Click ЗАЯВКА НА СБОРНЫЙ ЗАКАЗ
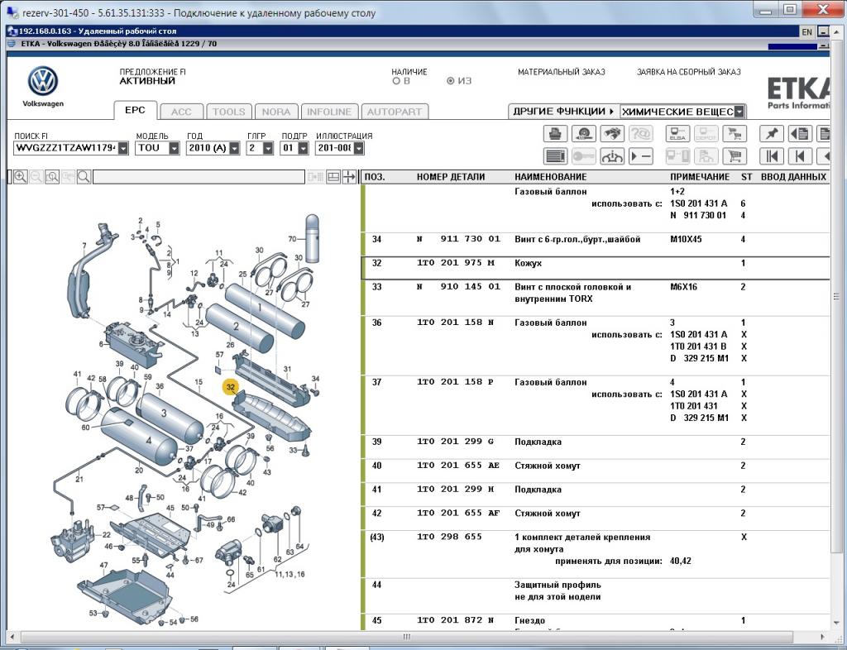Screen dimensions: 847x650 tap(689, 72)
